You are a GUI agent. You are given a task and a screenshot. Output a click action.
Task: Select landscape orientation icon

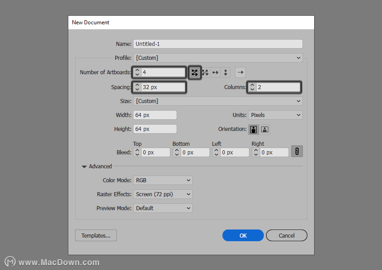pyautogui.click(x=265, y=129)
